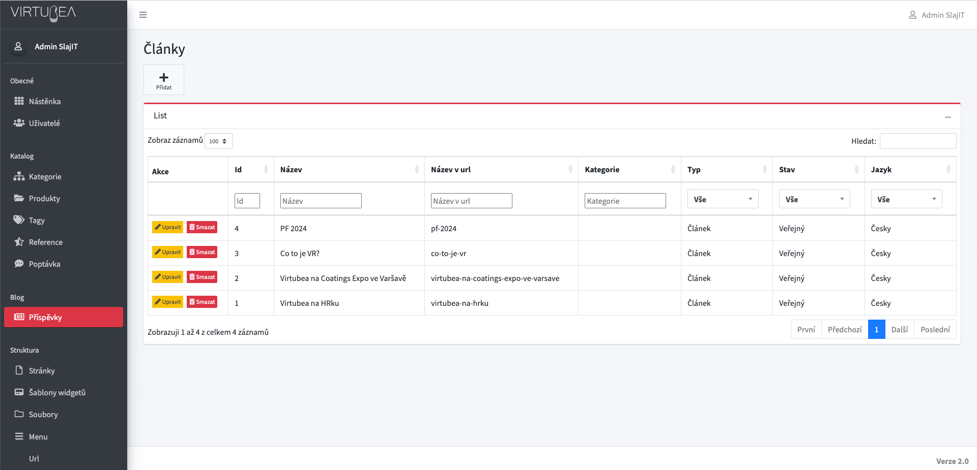The height and width of the screenshot is (470, 977).
Task: Open the Typ filter dropdown
Action: pyautogui.click(x=722, y=199)
